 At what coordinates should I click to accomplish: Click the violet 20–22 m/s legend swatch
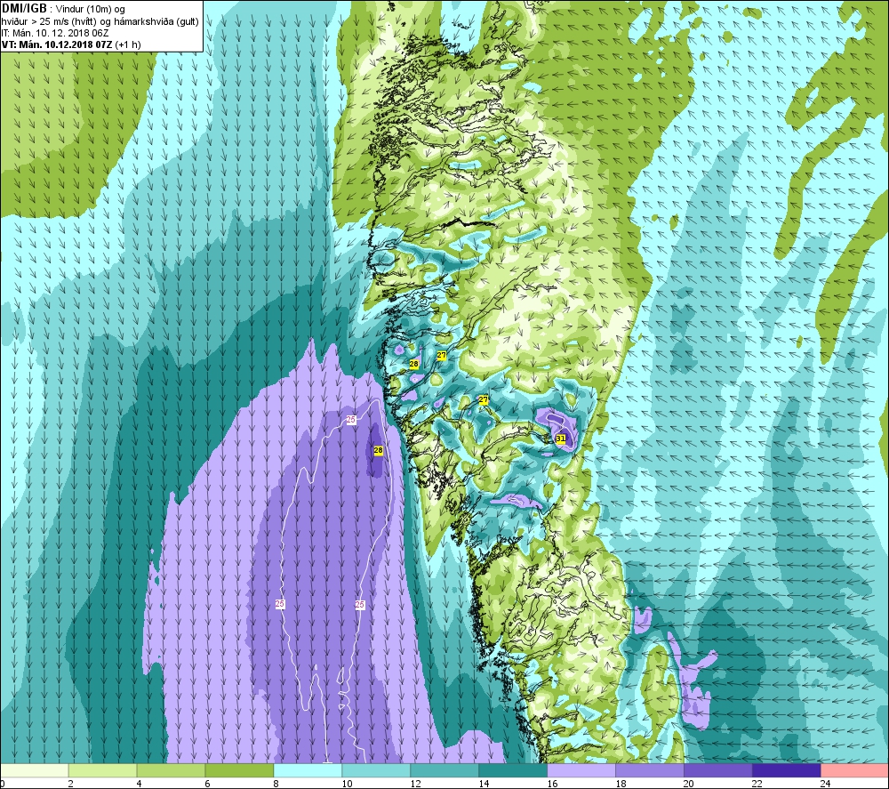click(717, 770)
